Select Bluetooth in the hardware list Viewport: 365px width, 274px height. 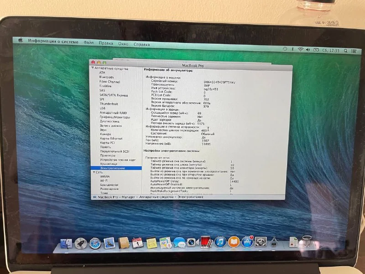point(106,77)
